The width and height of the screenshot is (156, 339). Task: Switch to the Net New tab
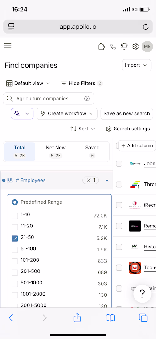pyautogui.click(x=56, y=152)
